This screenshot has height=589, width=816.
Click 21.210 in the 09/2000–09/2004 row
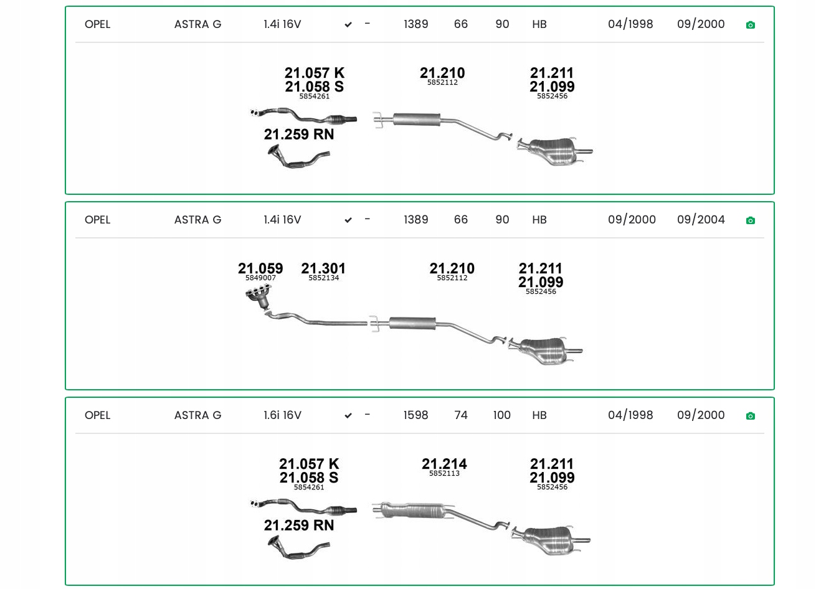452,268
